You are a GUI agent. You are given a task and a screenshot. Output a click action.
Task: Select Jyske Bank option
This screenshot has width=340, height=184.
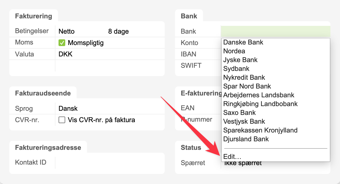[240, 60]
